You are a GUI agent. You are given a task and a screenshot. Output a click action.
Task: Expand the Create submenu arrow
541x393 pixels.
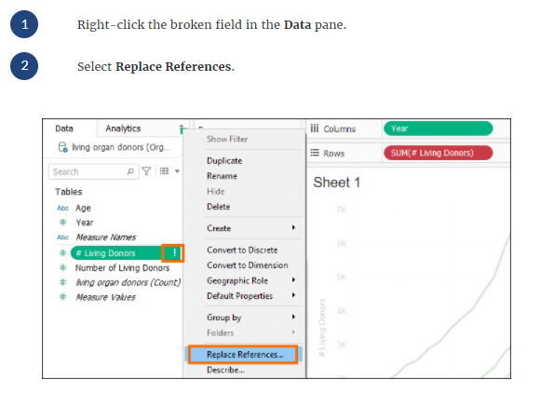tap(293, 228)
